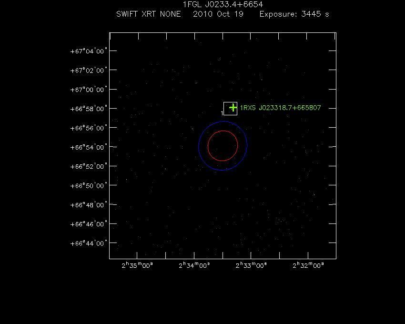405x324 pixels.
Task: Click the SWIFT XRT NONE text
Action: tap(149, 14)
